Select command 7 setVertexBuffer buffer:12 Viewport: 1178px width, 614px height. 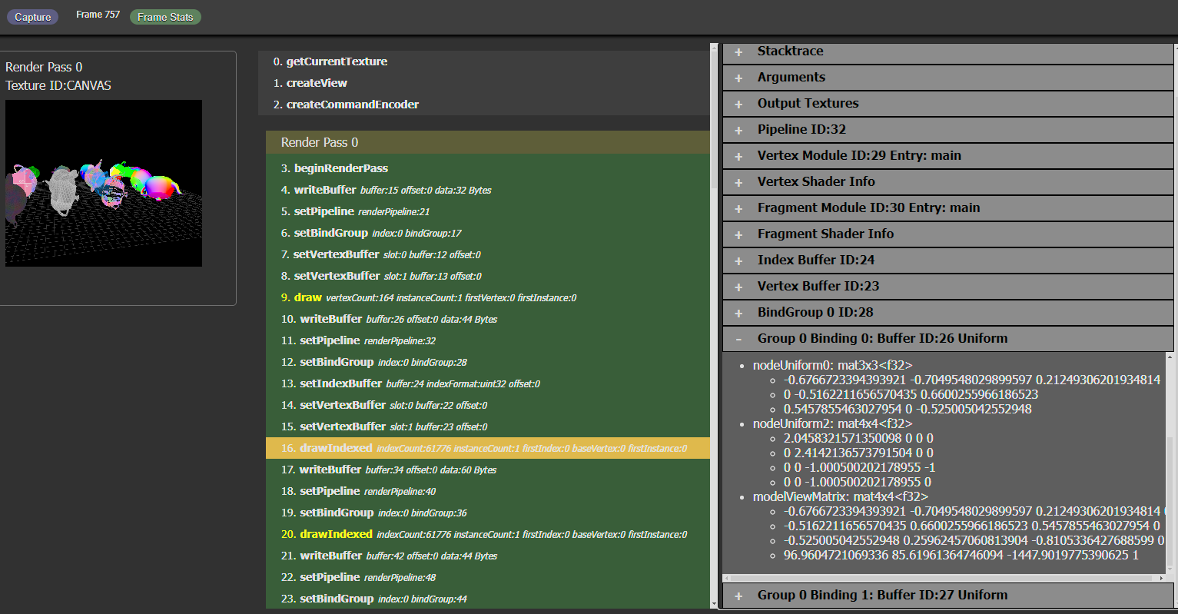point(488,254)
